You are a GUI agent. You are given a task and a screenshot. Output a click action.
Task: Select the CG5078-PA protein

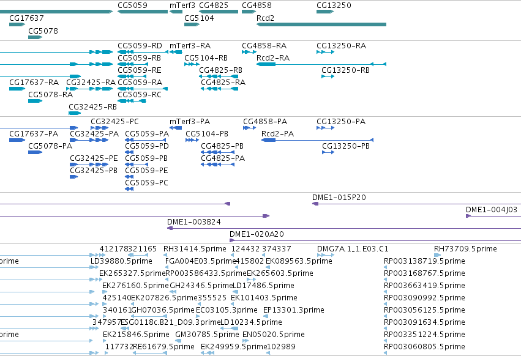point(36,152)
